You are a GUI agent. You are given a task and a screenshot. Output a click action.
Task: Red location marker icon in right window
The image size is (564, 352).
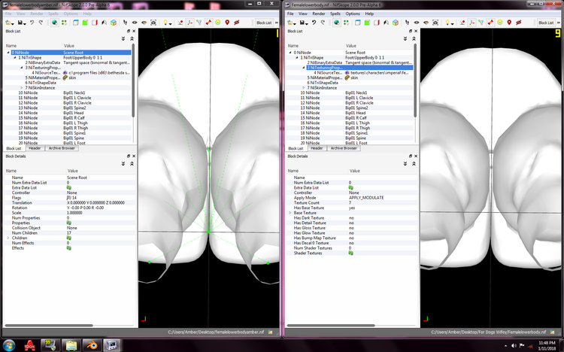[x=509, y=23]
